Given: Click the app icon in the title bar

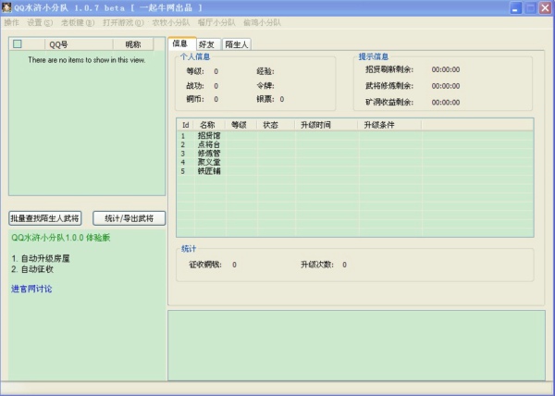Looking at the screenshot, I should 6,7.
